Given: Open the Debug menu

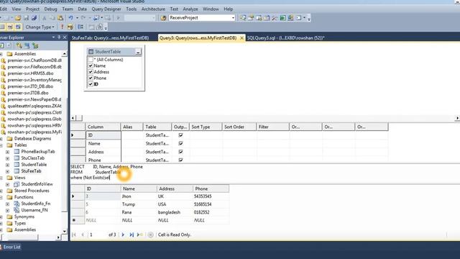Looking at the screenshot, I should click(x=50, y=9).
